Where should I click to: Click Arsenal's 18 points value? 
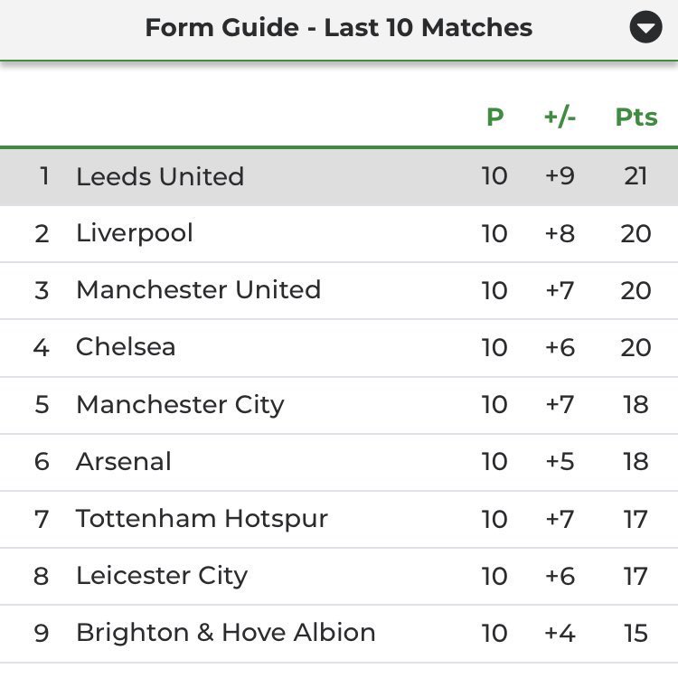pos(636,461)
